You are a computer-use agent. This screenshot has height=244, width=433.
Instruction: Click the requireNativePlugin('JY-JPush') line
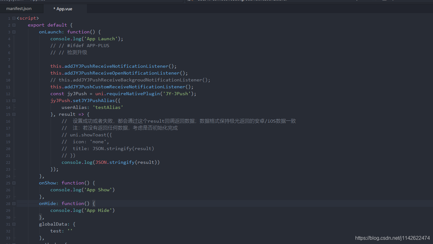[x=123, y=94]
